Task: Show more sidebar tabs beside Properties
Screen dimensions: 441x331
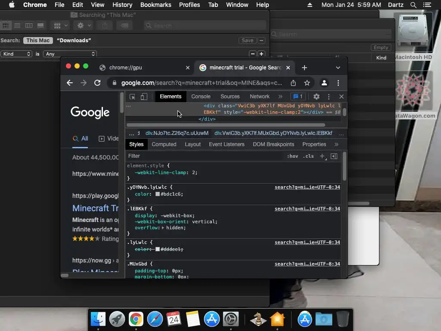Action: 336,144
